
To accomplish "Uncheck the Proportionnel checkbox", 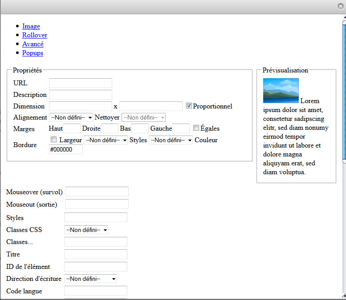I will click(x=189, y=106).
